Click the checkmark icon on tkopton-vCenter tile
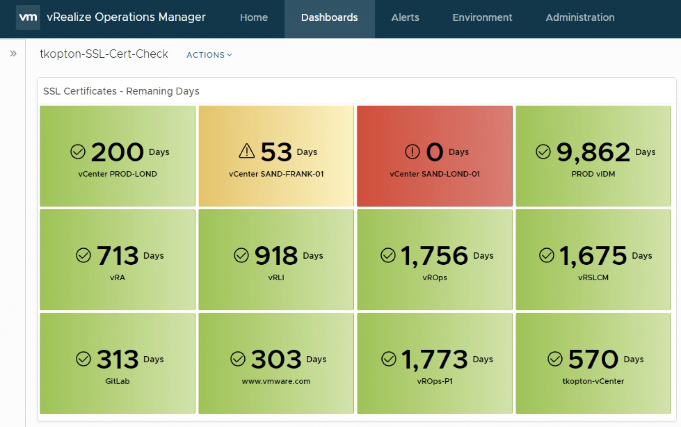The image size is (681, 427). (x=555, y=359)
